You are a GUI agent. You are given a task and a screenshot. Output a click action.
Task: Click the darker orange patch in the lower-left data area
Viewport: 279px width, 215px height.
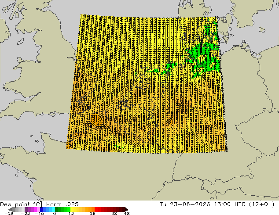(x=95, y=118)
